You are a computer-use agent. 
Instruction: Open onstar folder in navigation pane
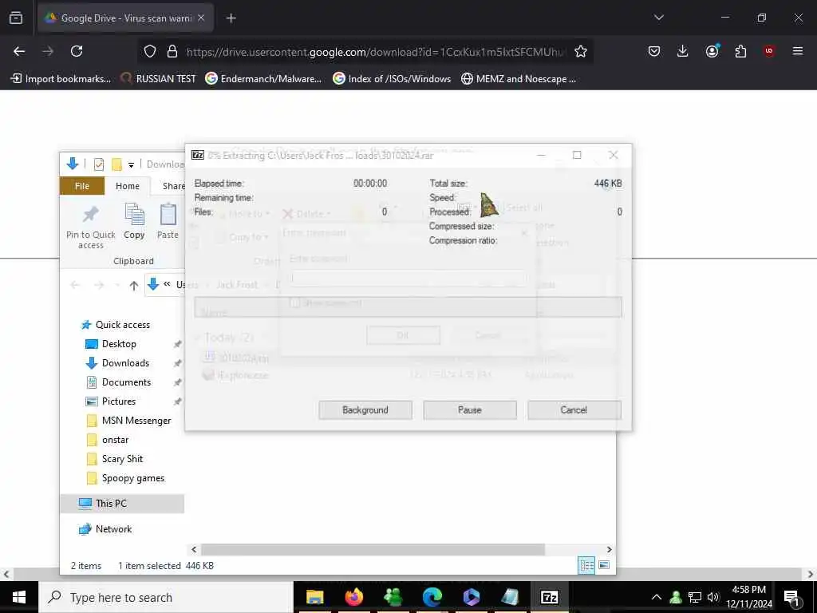(115, 440)
